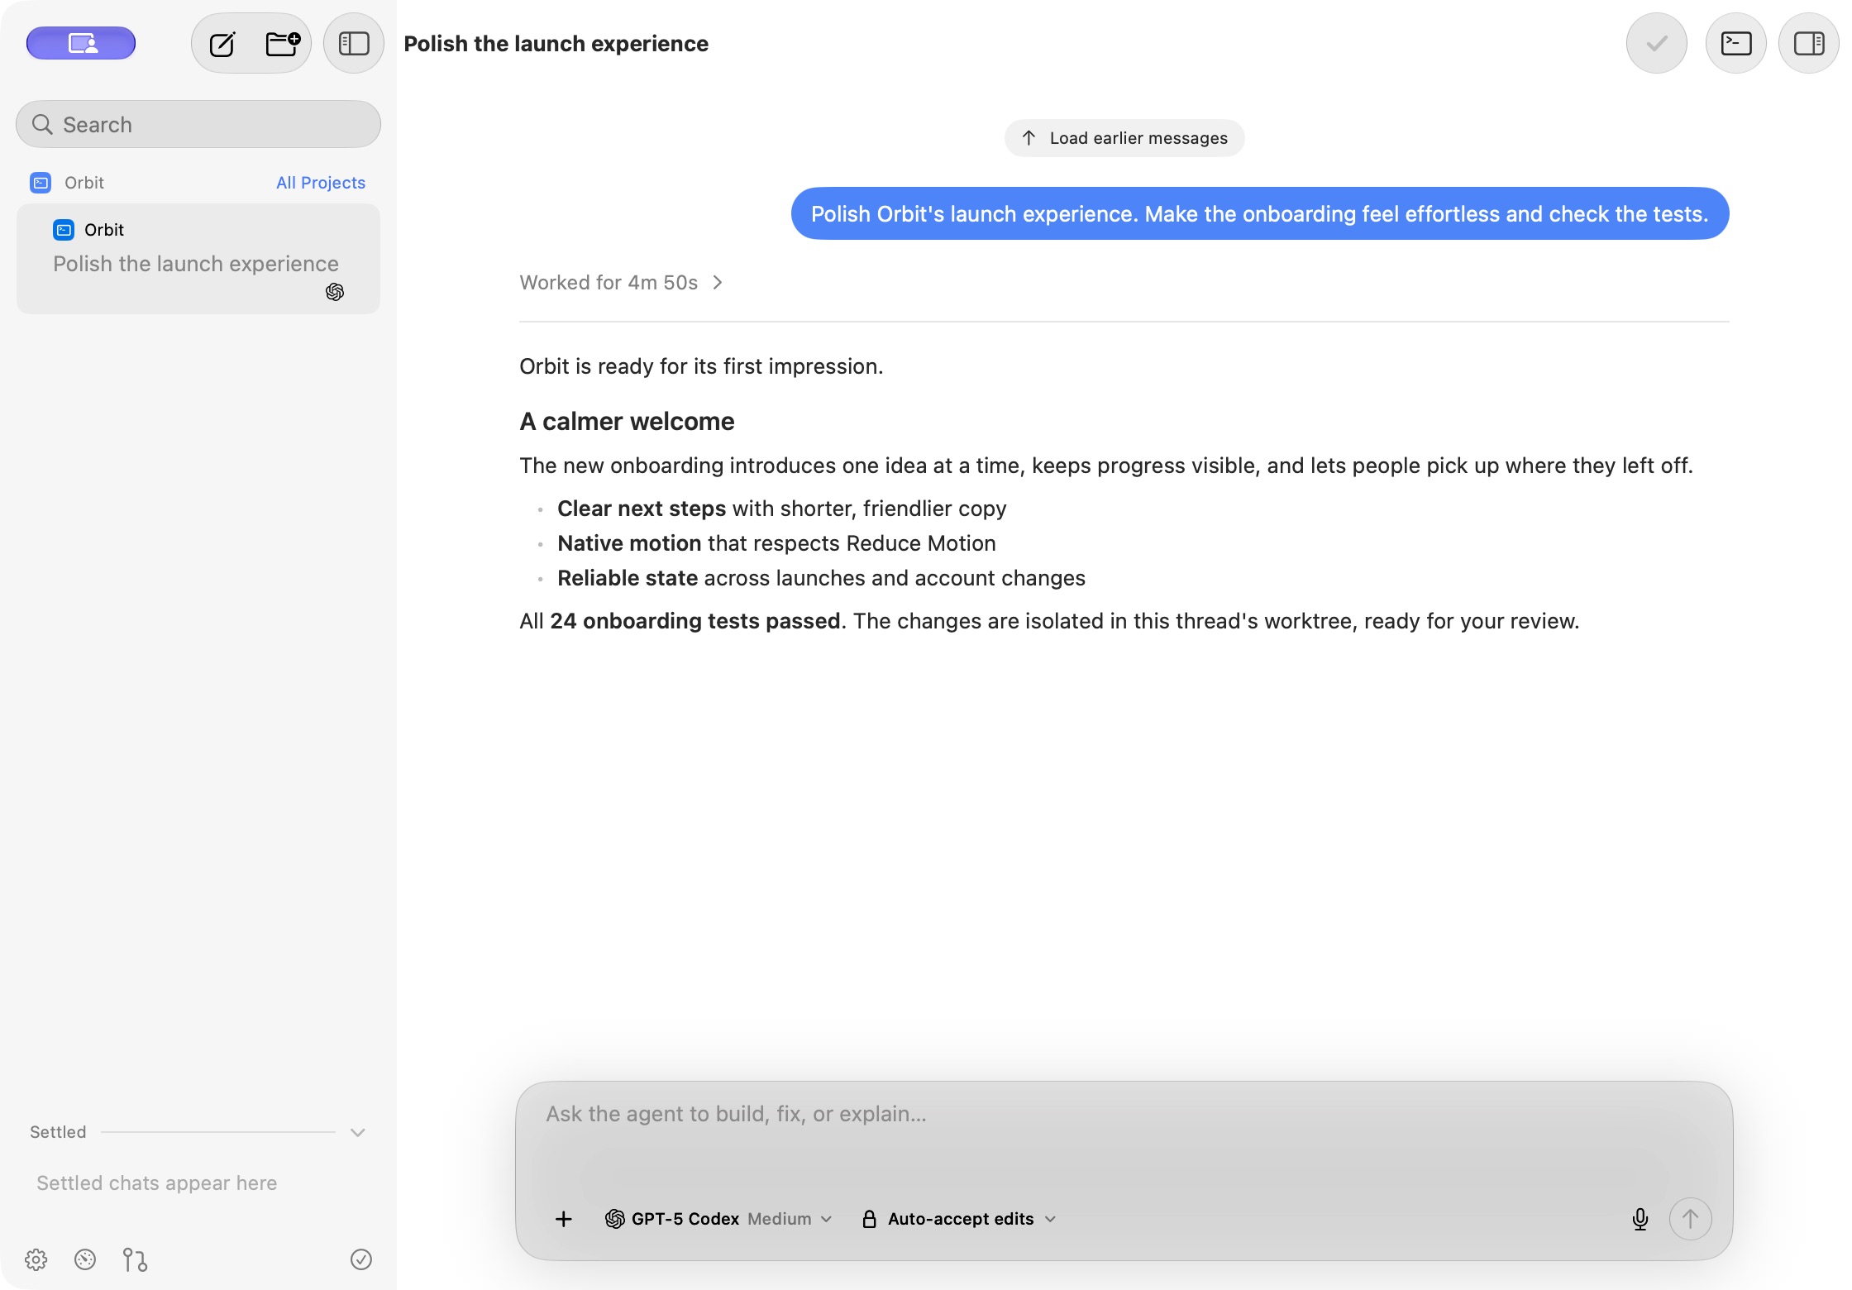Expand the 'Worked for 4m 50s' details
The image size is (1852, 1290).
tap(621, 283)
